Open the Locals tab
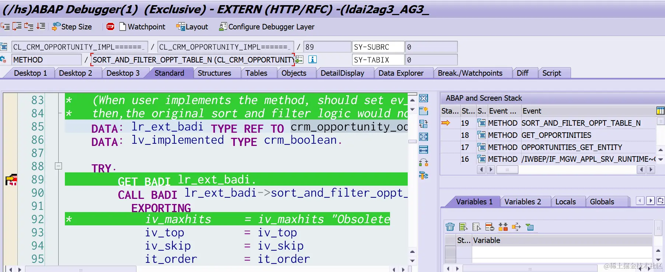 point(565,201)
